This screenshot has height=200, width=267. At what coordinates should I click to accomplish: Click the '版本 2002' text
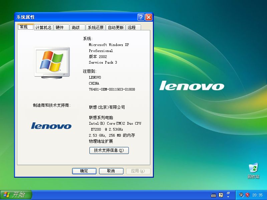click(98, 57)
